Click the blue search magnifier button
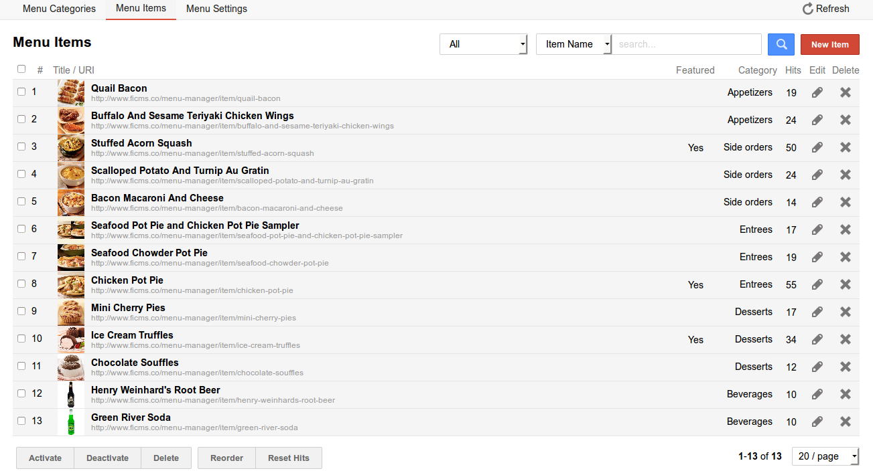Viewport: 873px width, 471px height. tap(781, 44)
